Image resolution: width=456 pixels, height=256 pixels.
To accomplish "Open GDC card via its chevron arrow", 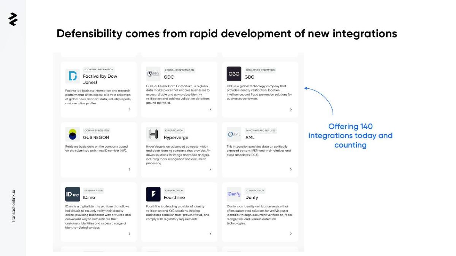I will point(210,110).
